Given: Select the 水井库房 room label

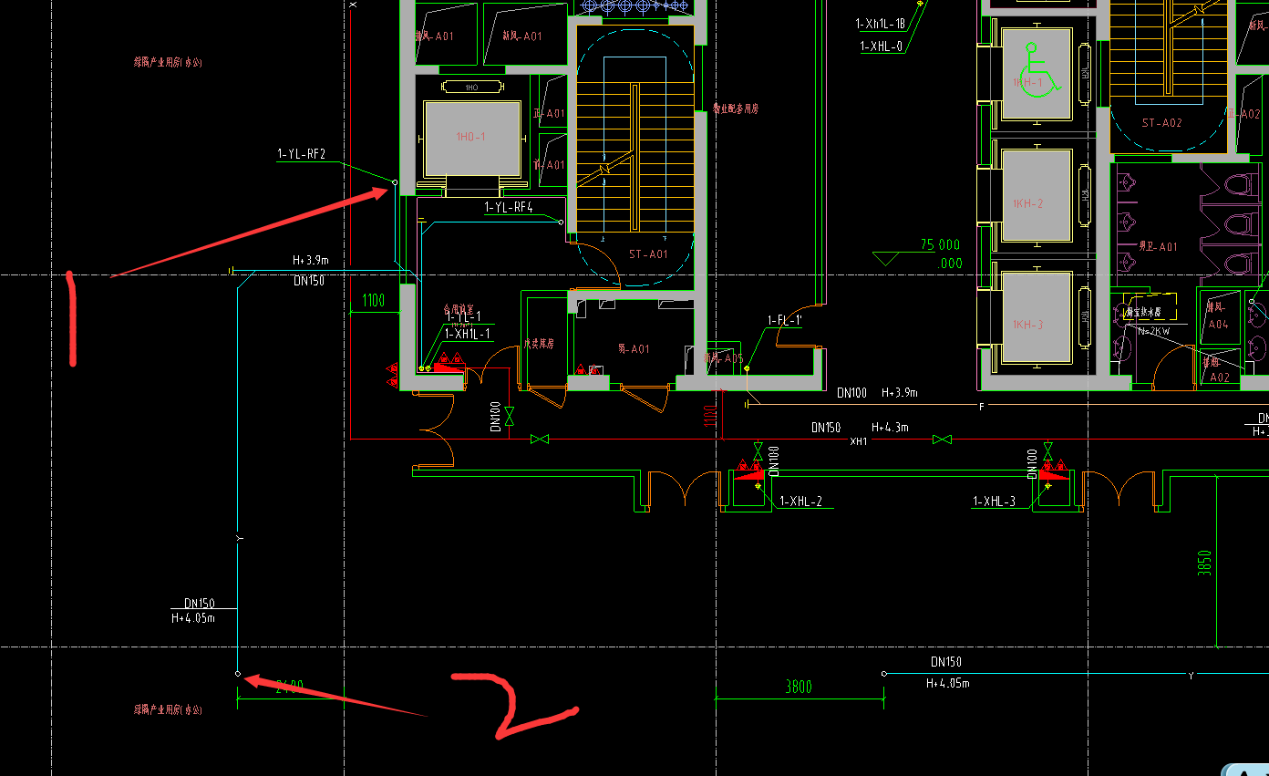Looking at the screenshot, I should tap(538, 345).
